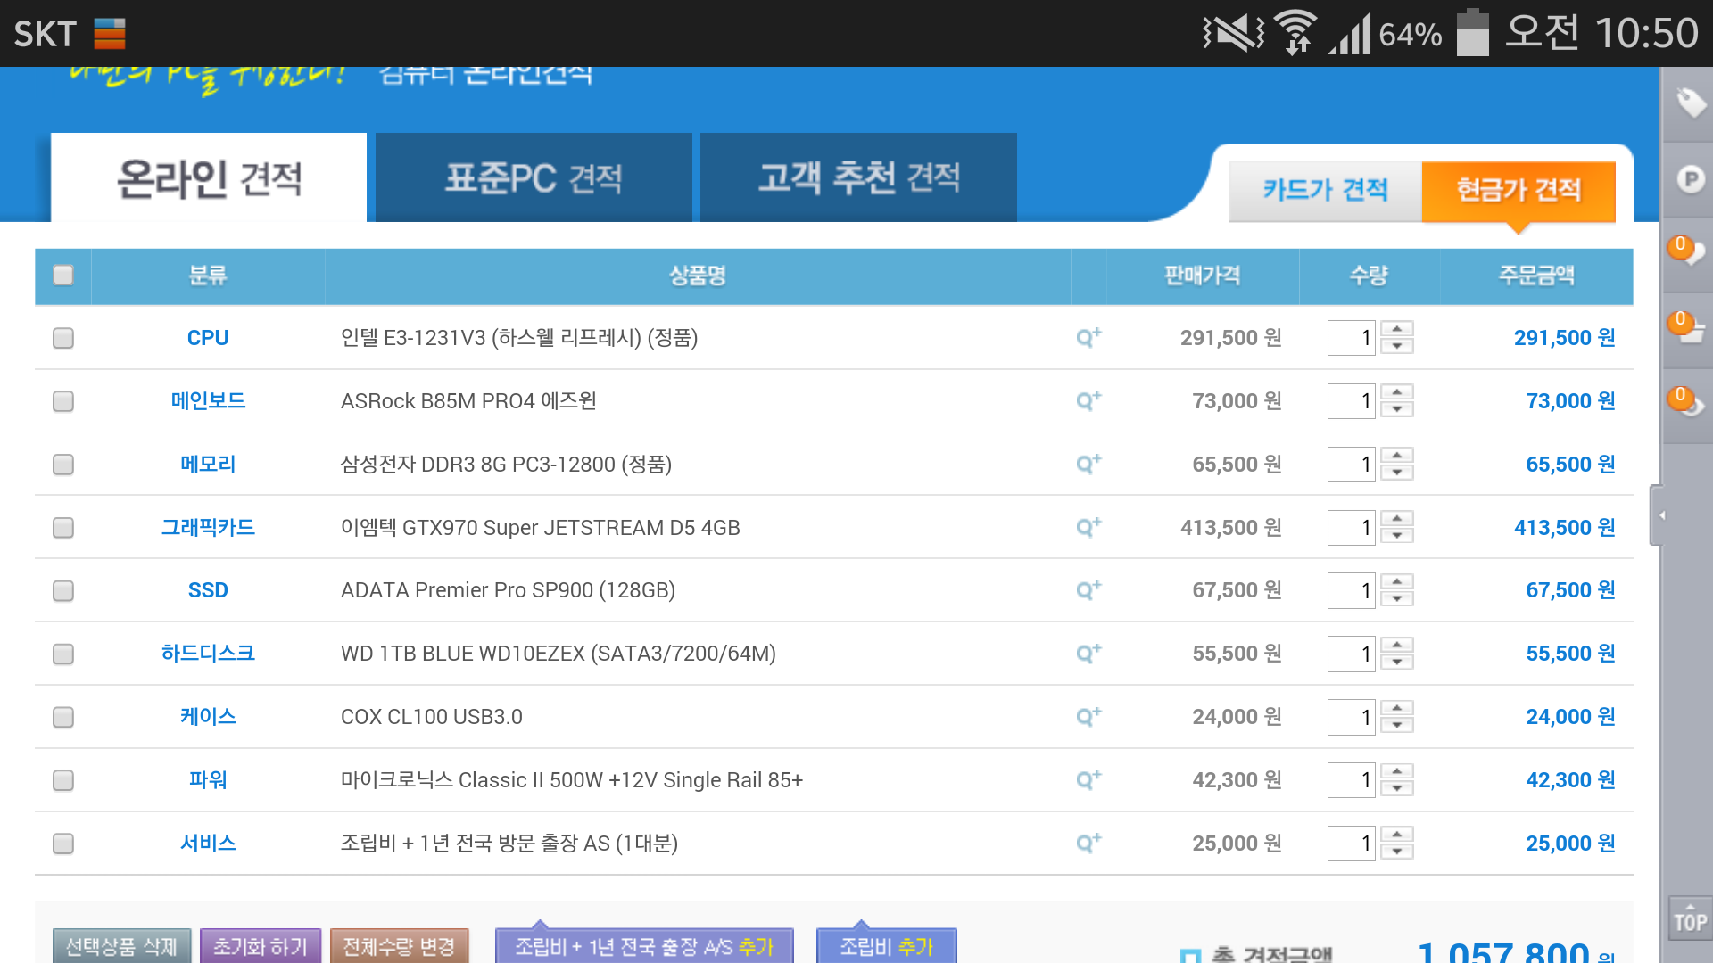The width and height of the screenshot is (1713, 963).
Task: Click the 선택상품 삭제 button
Action: pyautogui.click(x=121, y=945)
